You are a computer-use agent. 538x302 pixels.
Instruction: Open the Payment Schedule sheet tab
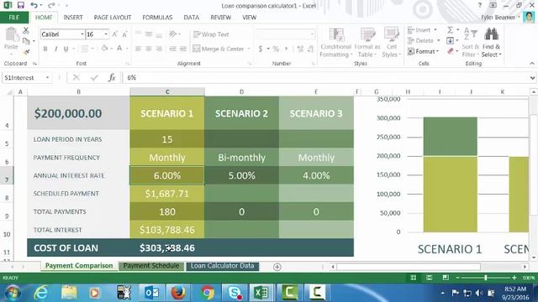(x=151, y=266)
